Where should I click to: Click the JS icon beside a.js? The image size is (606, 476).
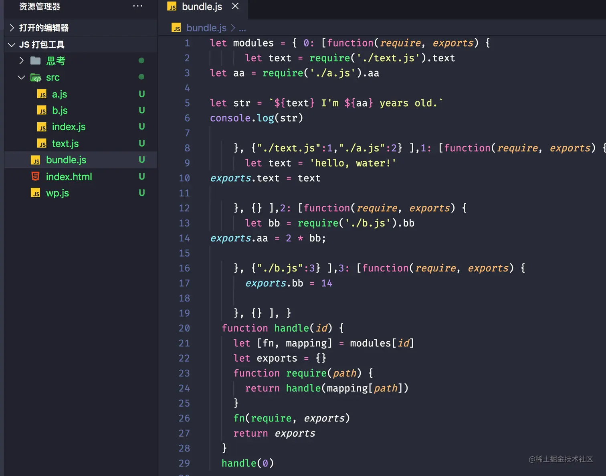42,94
